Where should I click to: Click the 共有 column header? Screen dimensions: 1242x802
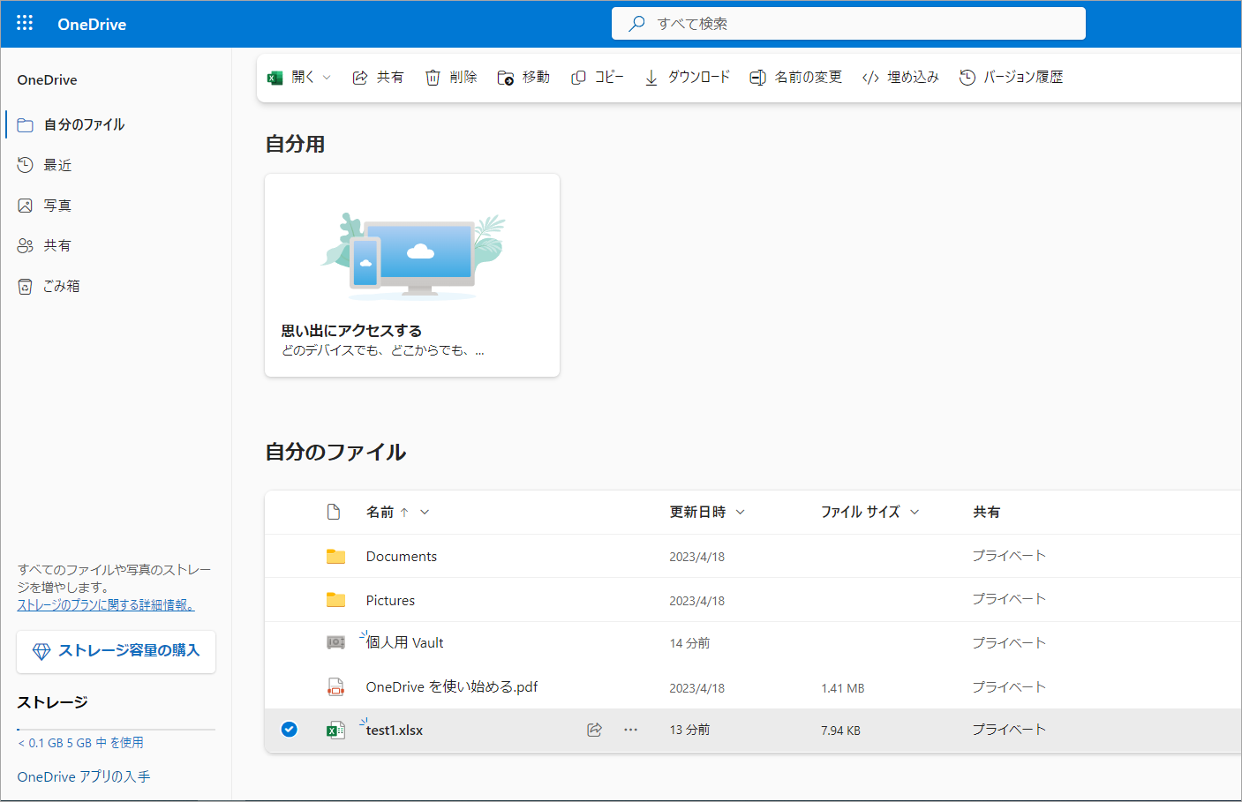click(x=986, y=512)
